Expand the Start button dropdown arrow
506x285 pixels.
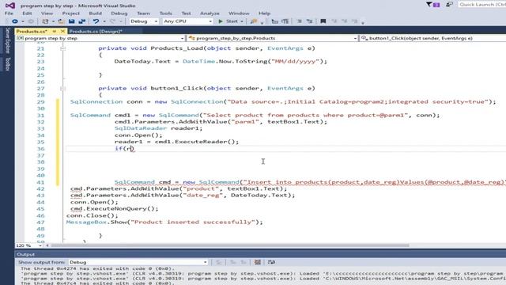tap(242, 21)
